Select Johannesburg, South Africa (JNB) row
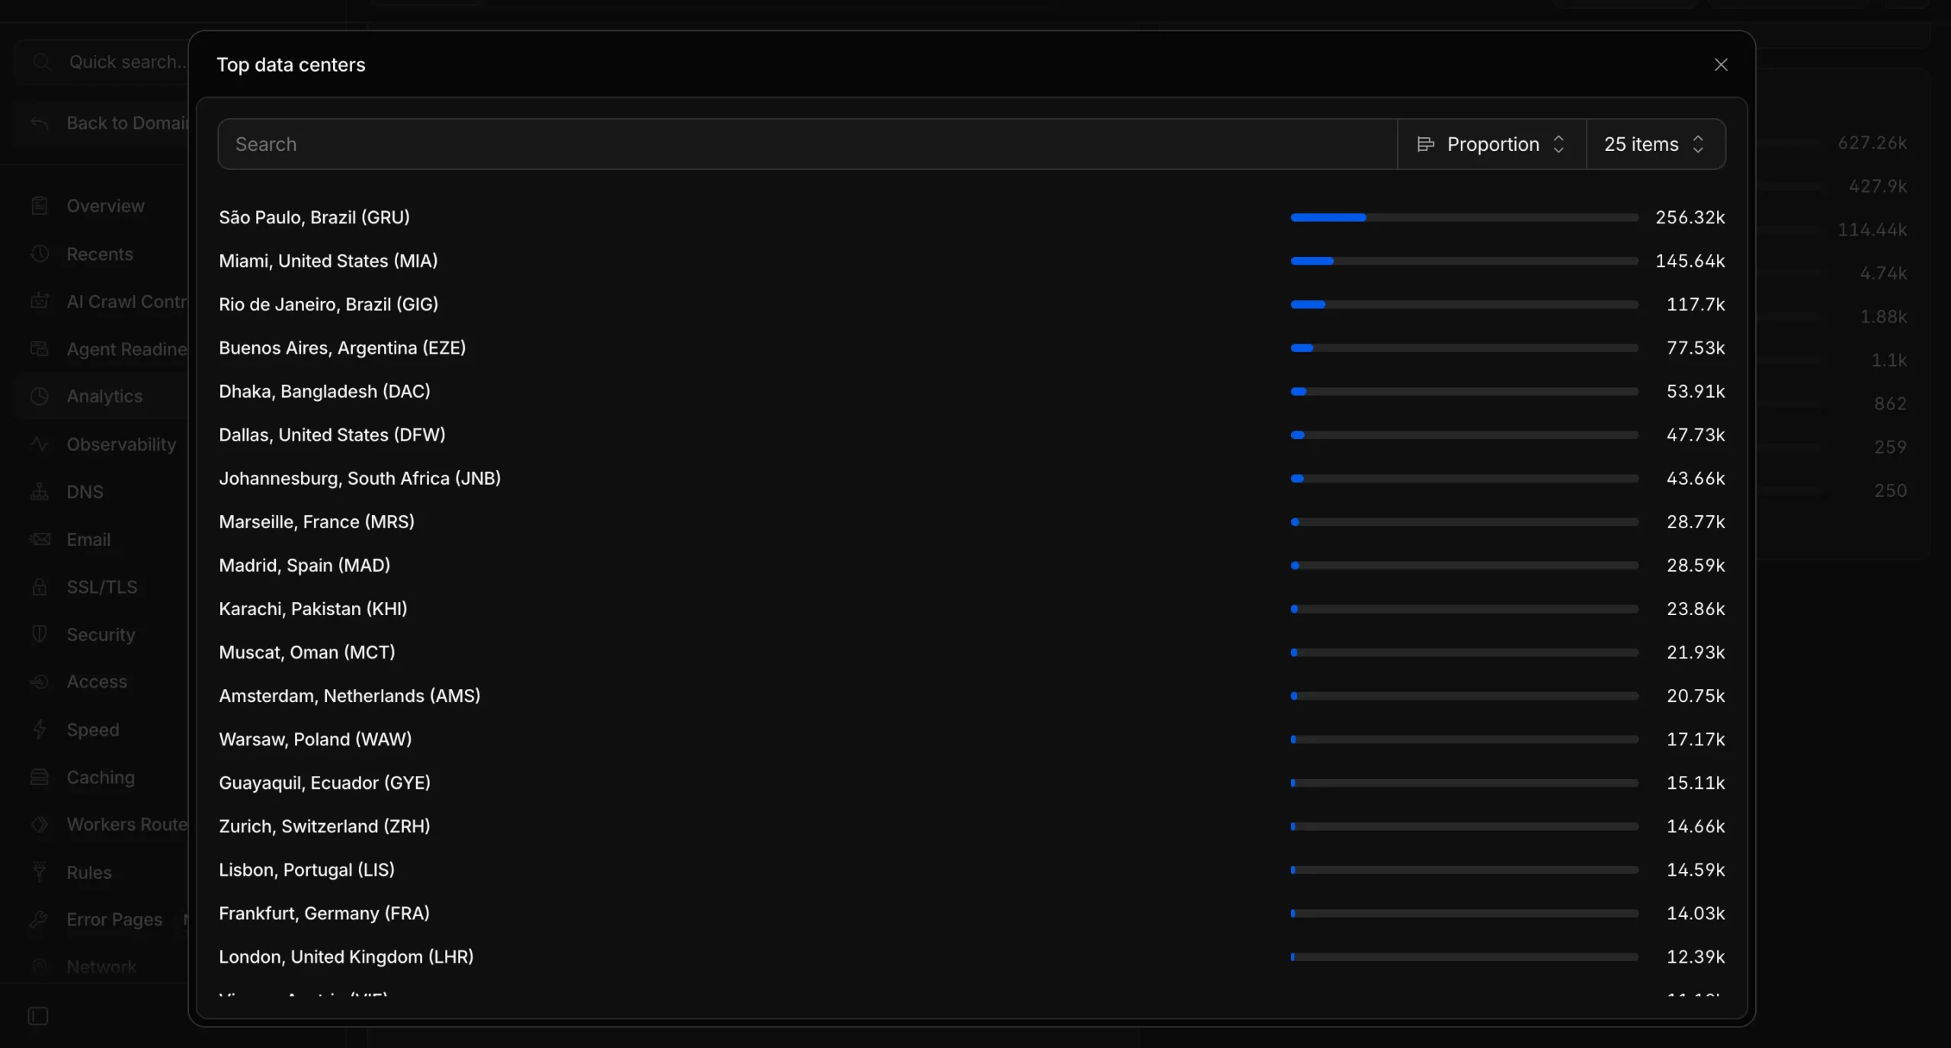The width and height of the screenshot is (1951, 1048). click(972, 478)
